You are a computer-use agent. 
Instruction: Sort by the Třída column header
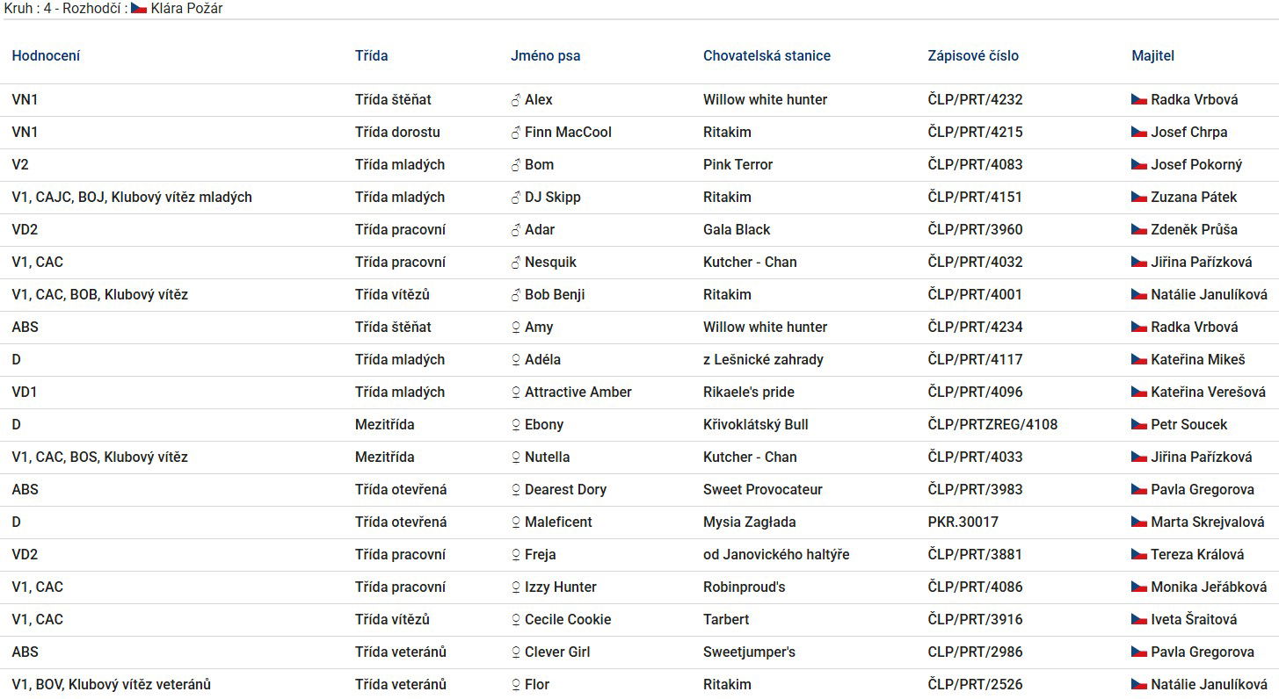click(x=371, y=56)
